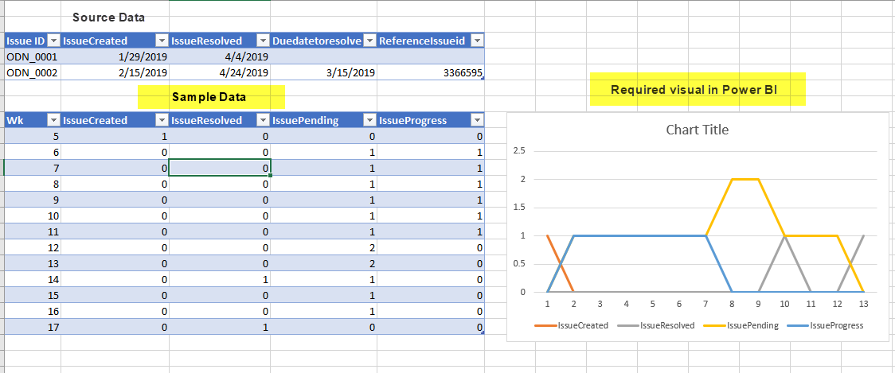Select Wk cell with value 5
Image resolution: width=895 pixels, height=373 pixels.
click(33, 136)
